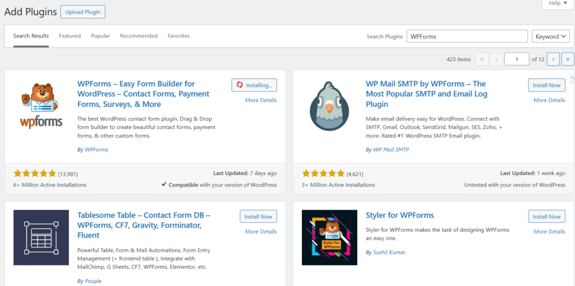Switch to the Featured tab

[70, 36]
